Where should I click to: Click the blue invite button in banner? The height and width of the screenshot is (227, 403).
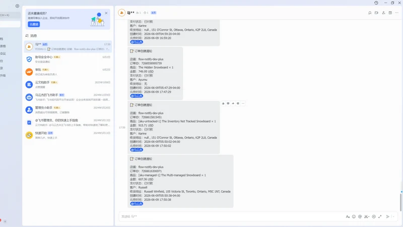coord(34,24)
